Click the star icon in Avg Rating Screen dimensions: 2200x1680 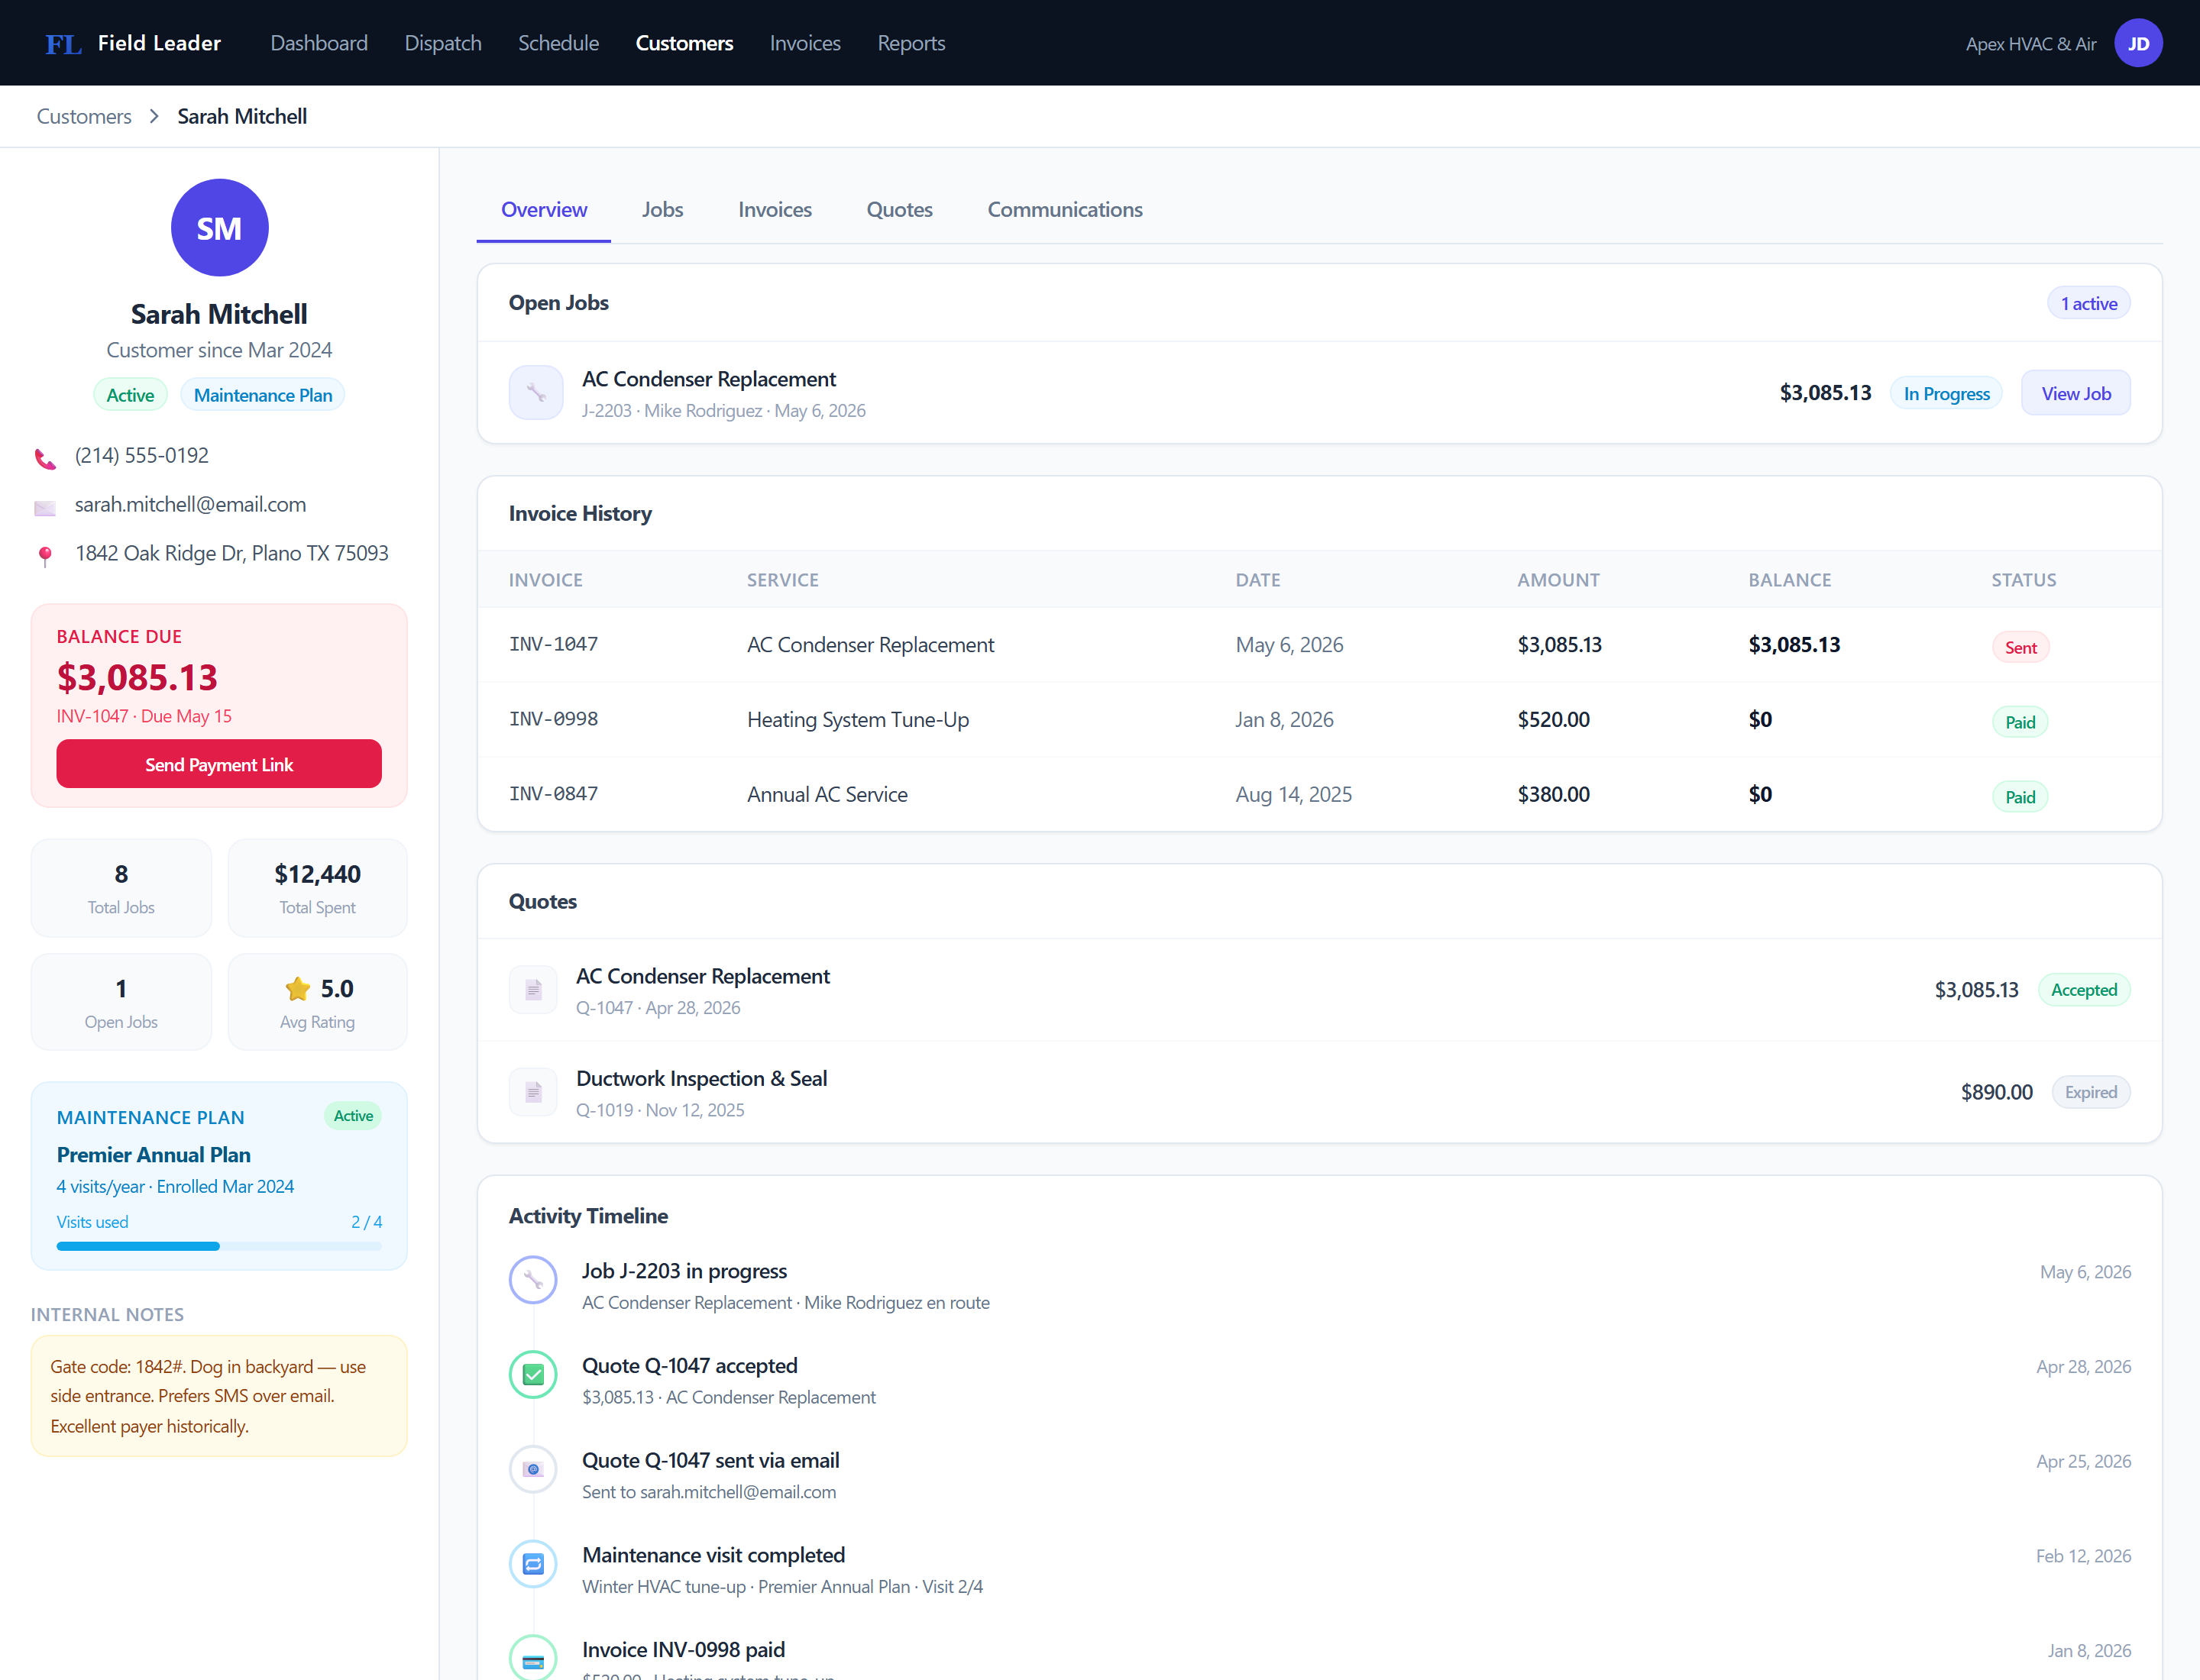tap(298, 989)
